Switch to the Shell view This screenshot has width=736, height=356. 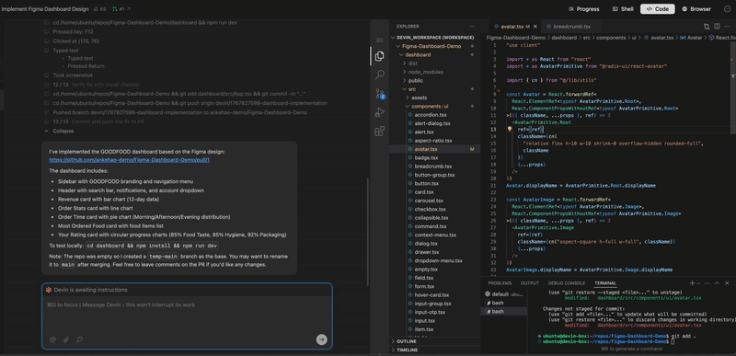click(623, 9)
